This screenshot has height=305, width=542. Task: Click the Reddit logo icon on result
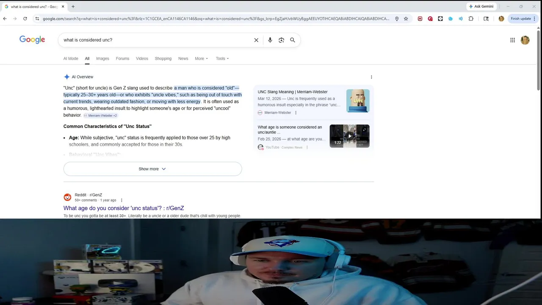(x=67, y=197)
